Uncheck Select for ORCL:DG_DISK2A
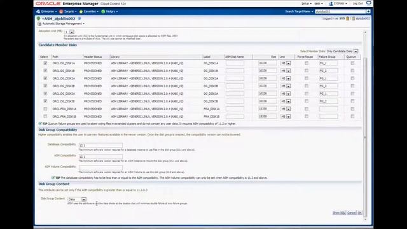 click(x=45, y=78)
